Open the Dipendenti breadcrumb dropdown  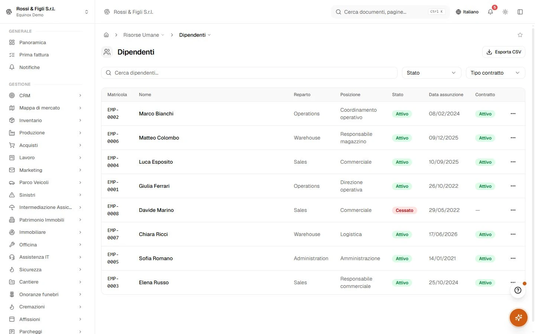(195, 35)
